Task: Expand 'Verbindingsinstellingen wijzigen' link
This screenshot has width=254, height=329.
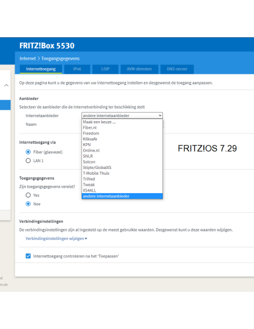Action: click(x=56, y=238)
